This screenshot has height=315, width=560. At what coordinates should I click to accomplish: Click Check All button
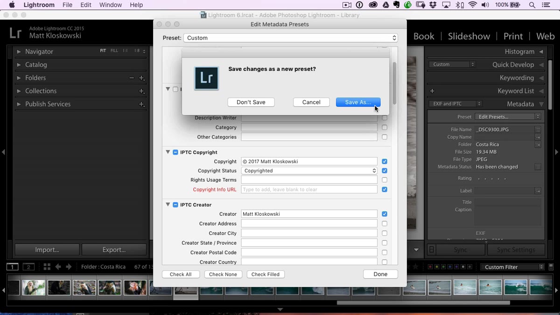click(x=181, y=274)
